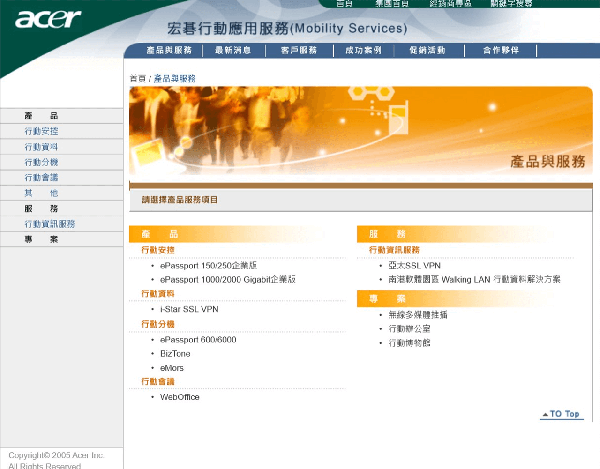
Task: Open the 成功案例 navigation tab
Action: pos(363,50)
